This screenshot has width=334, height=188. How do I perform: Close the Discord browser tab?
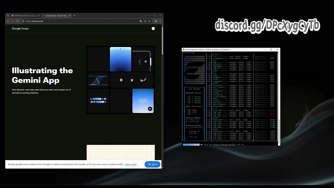[x=39, y=16]
